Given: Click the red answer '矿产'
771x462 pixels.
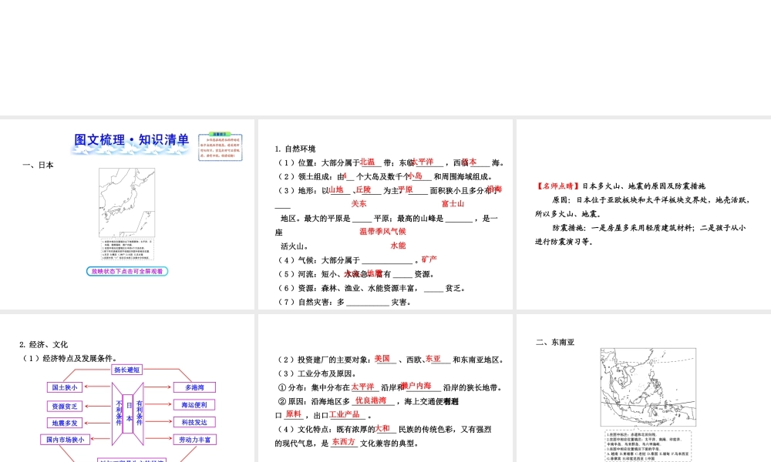Looking at the screenshot, I should pos(429,259).
